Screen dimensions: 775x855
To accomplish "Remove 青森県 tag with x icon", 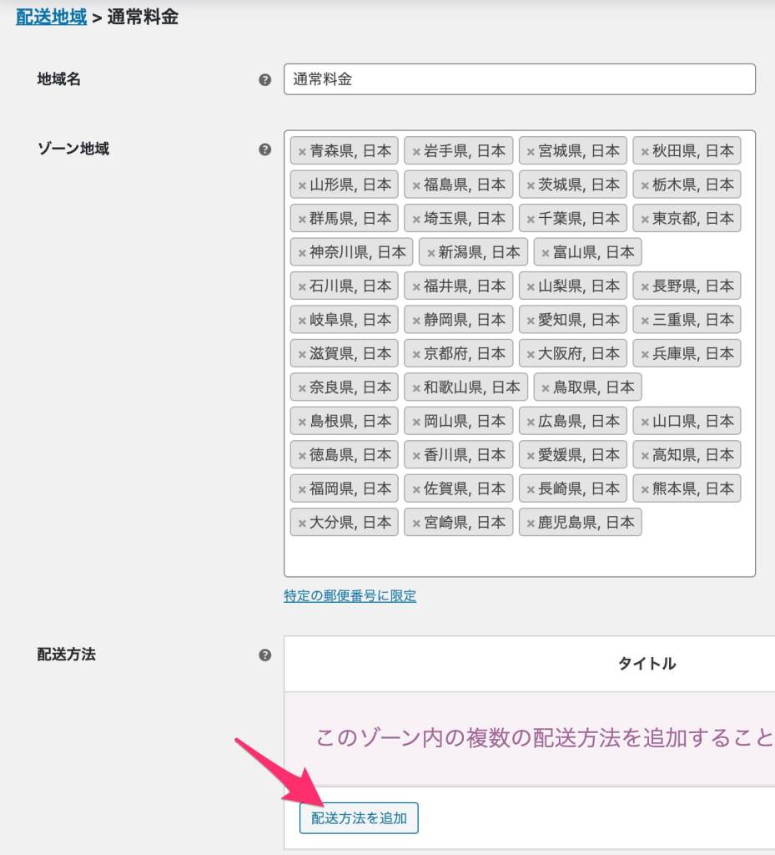I will coord(302,152).
